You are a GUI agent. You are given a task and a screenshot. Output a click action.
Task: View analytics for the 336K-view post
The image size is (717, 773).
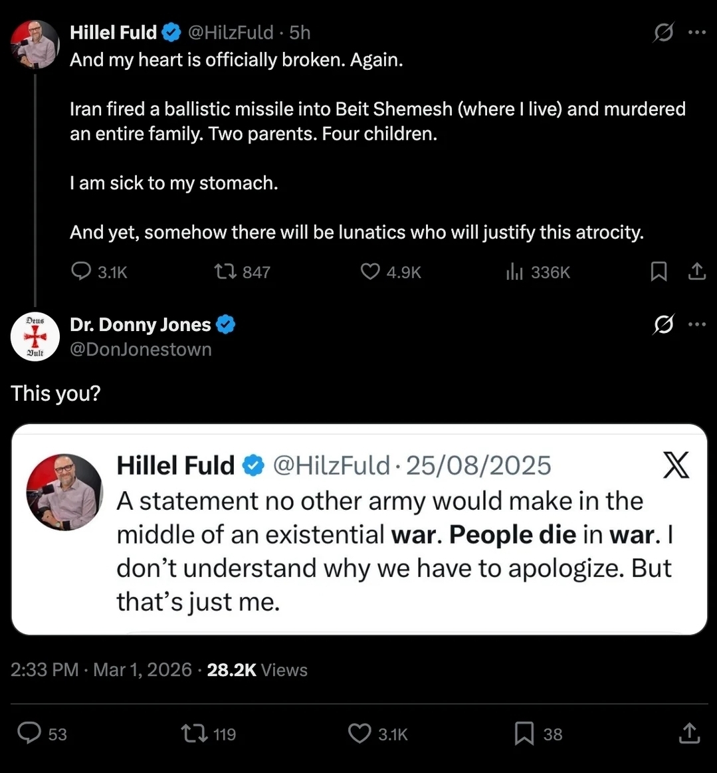(515, 272)
